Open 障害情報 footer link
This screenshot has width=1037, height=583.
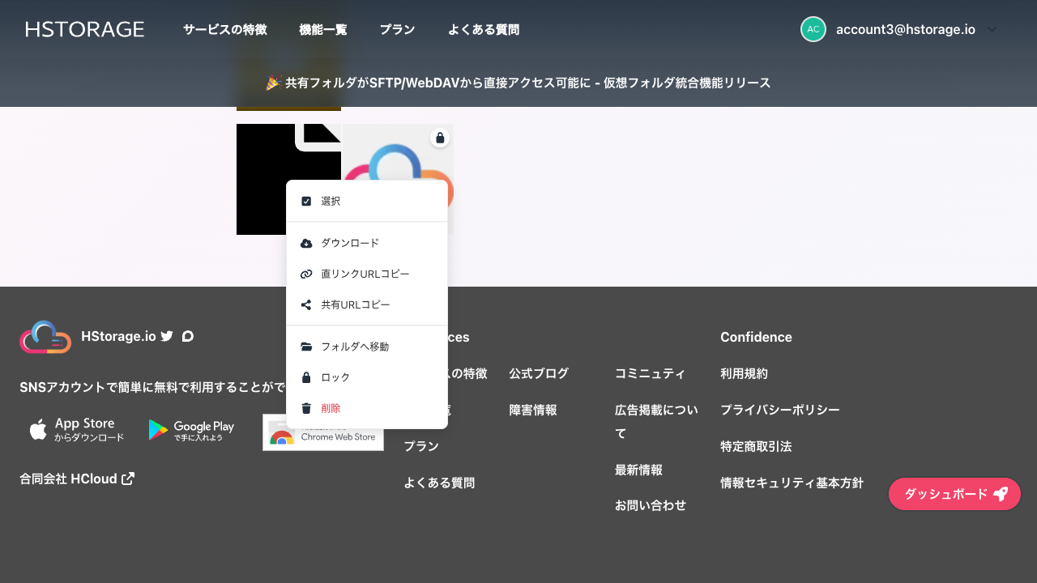533,410
